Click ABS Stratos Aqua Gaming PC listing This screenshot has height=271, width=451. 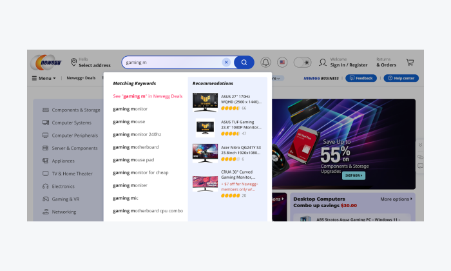tap(358, 219)
